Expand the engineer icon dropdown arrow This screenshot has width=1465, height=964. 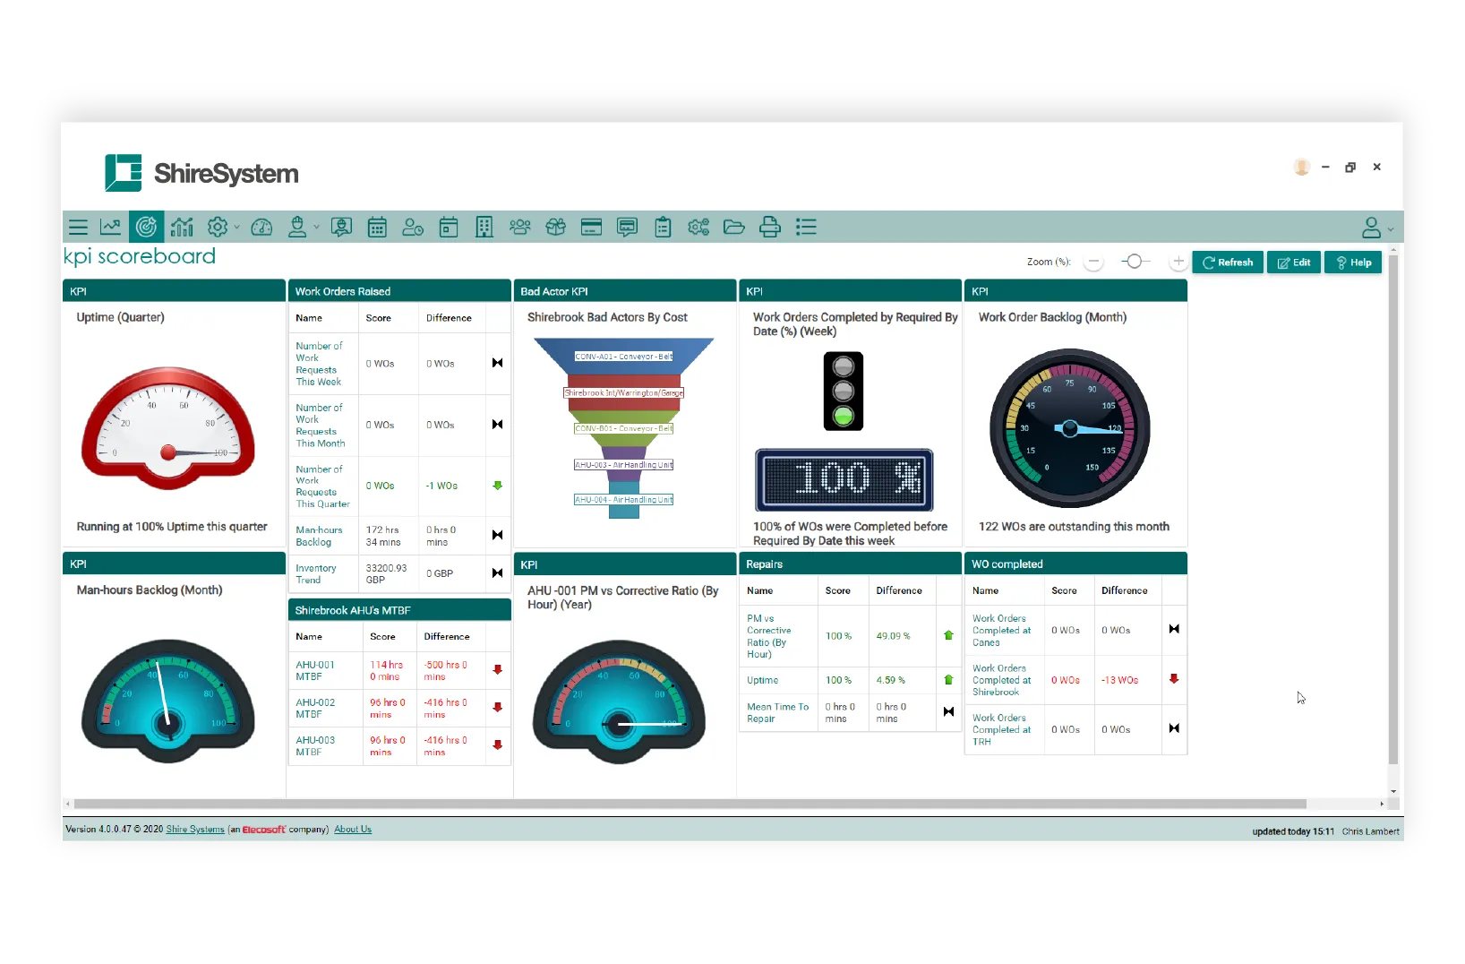(316, 228)
